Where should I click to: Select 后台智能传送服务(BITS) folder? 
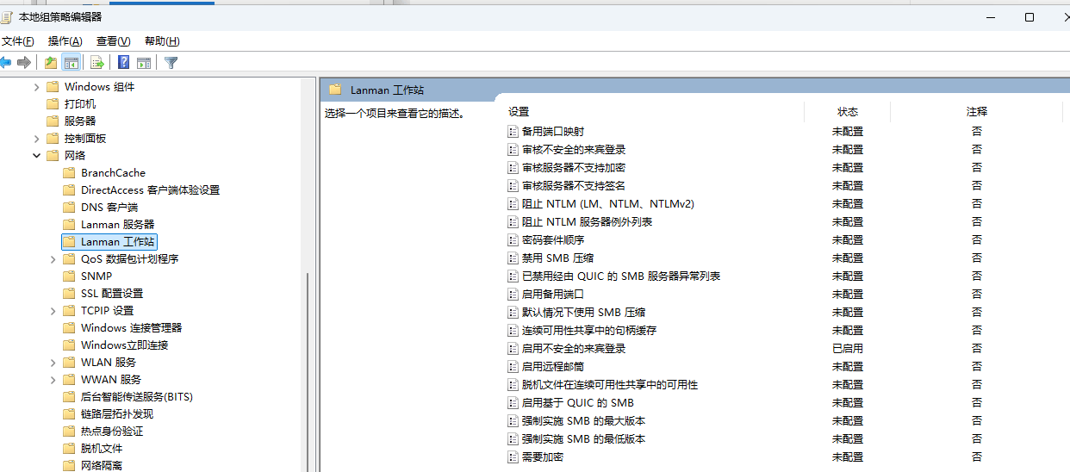[x=137, y=396]
